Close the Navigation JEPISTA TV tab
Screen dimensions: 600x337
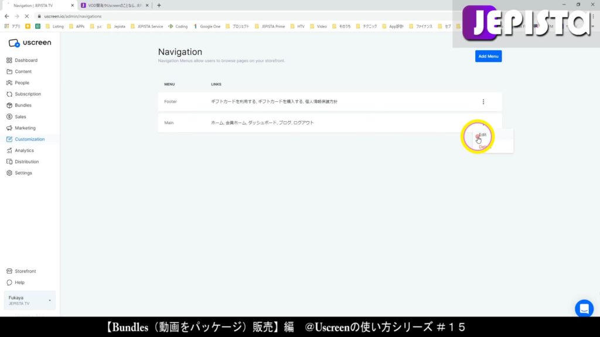pyautogui.click(x=72, y=5)
